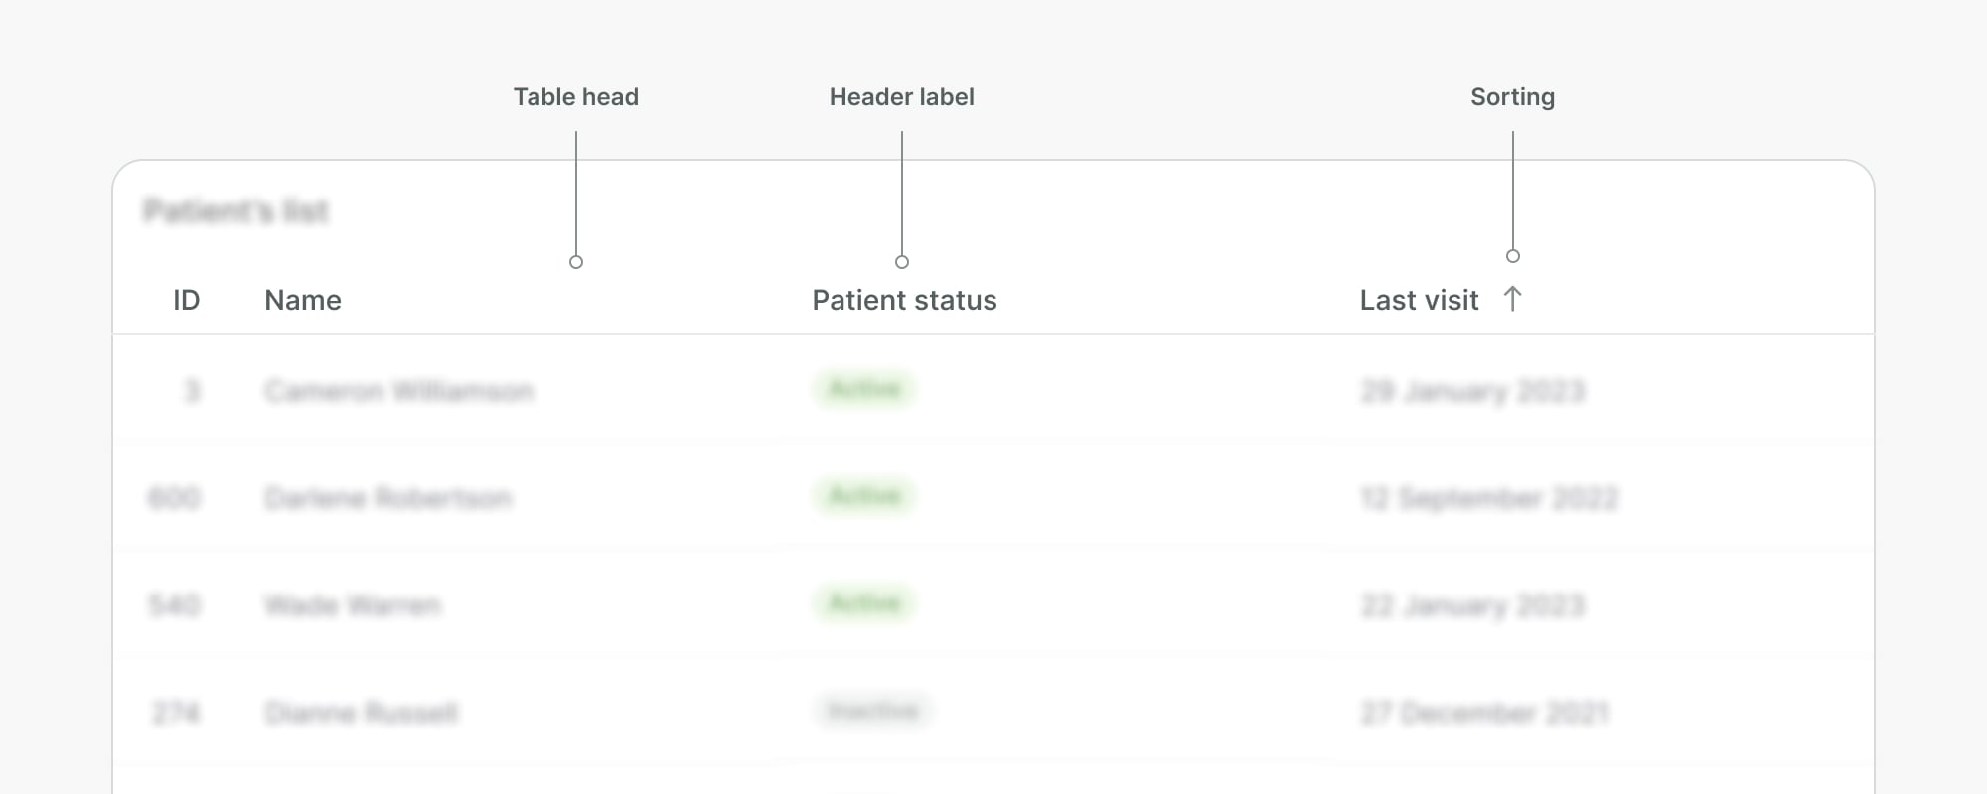The image size is (1987, 794).
Task: Click the Patient status column header
Action: click(x=904, y=300)
